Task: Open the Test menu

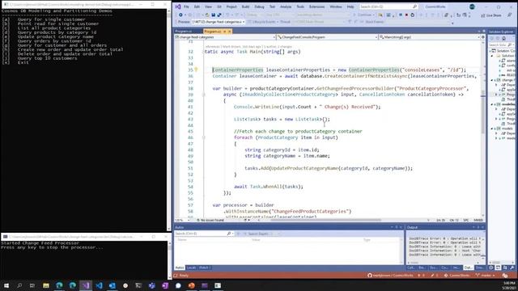Action: pyautogui.click(x=272, y=6)
